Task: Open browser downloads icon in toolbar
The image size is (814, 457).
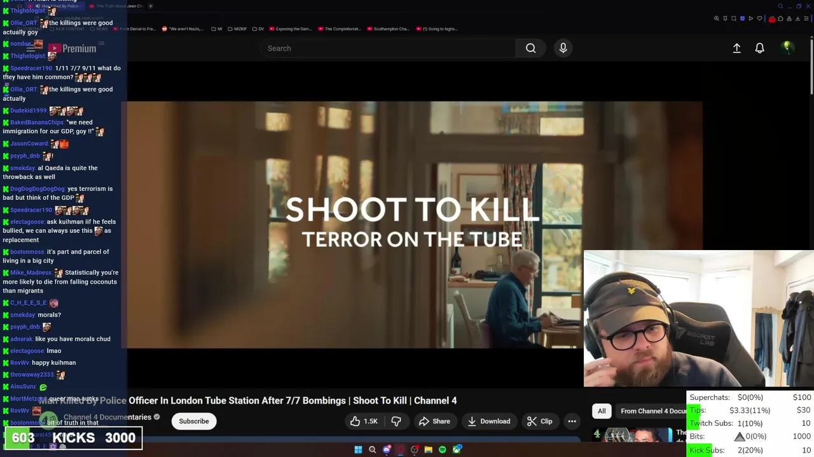Action: pos(797,18)
